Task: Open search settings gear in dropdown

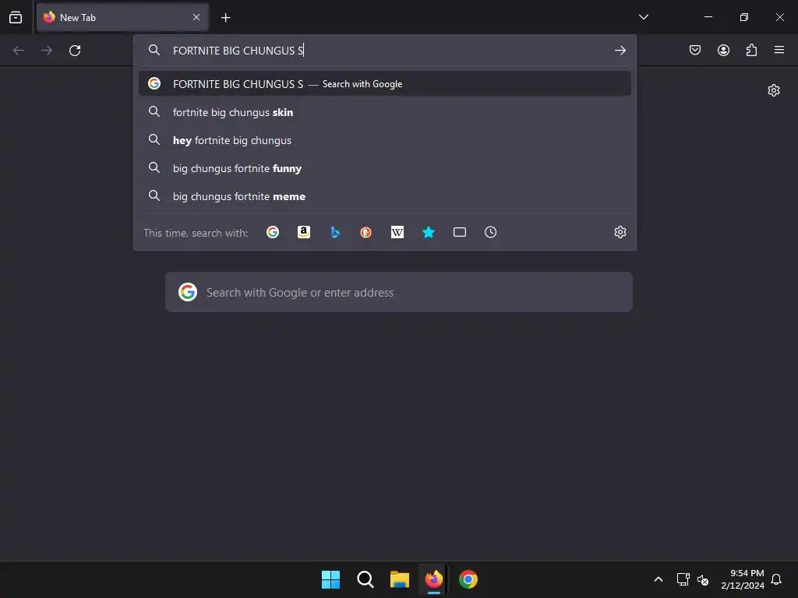Action: pos(620,232)
